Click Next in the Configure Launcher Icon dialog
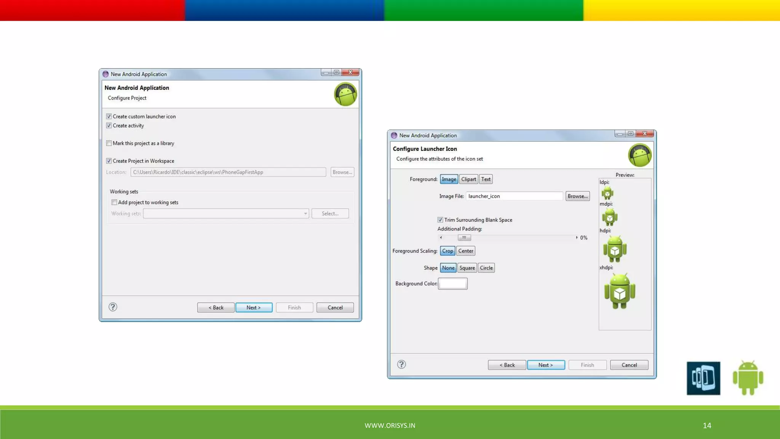 pyautogui.click(x=545, y=365)
